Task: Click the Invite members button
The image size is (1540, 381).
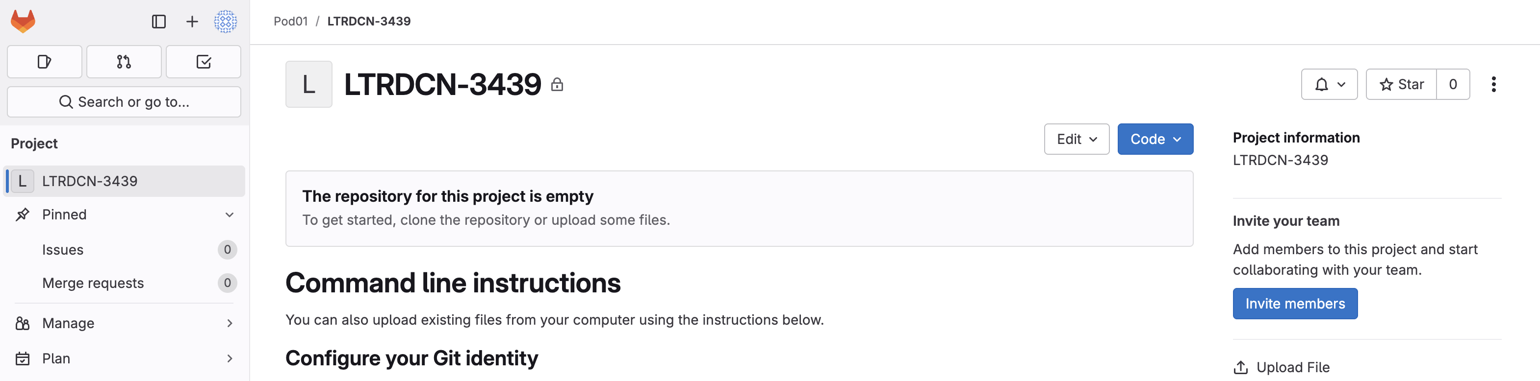Action: [x=1295, y=303]
